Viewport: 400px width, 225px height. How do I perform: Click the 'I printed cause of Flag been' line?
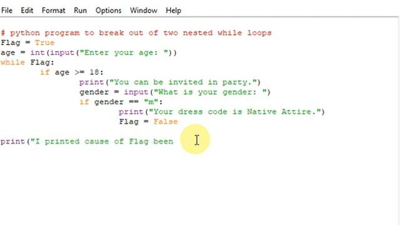87,142
